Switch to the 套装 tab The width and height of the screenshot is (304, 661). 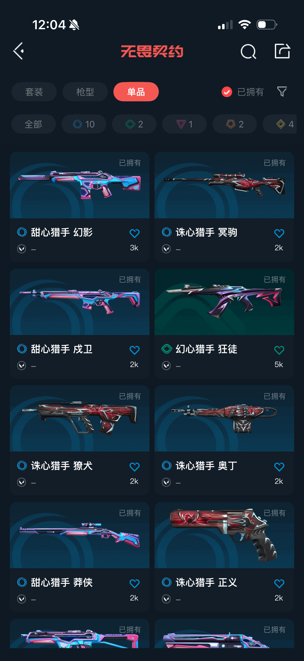pyautogui.click(x=34, y=92)
